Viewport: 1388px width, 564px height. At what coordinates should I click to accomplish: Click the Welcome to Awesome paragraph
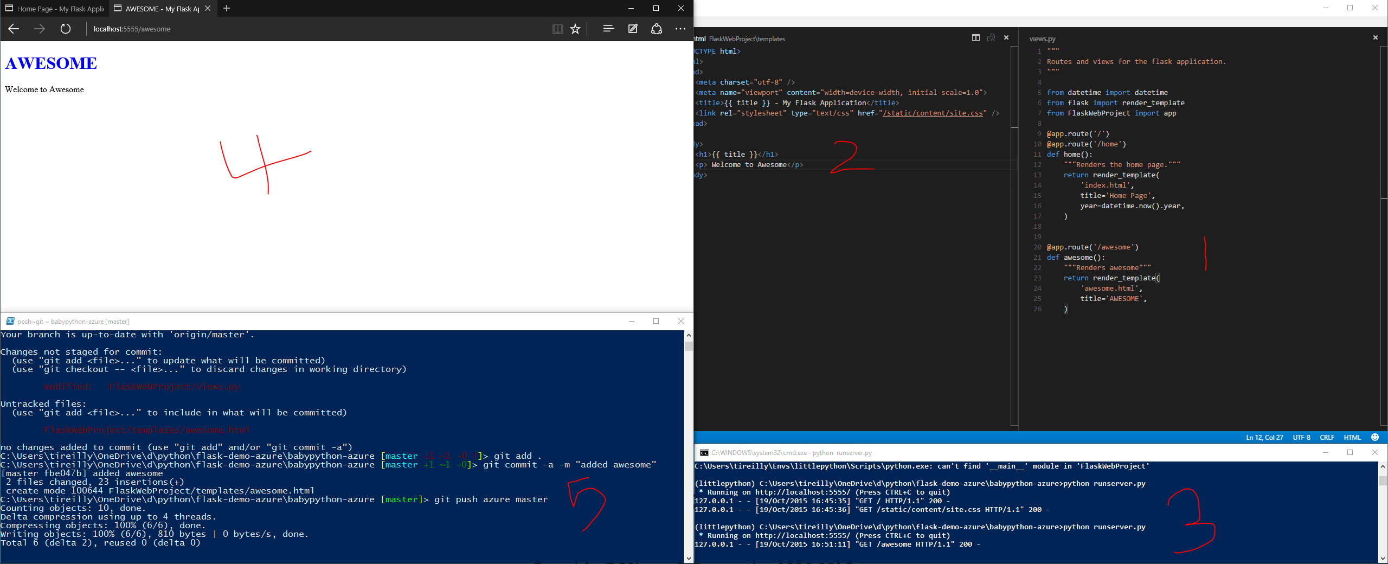click(44, 89)
